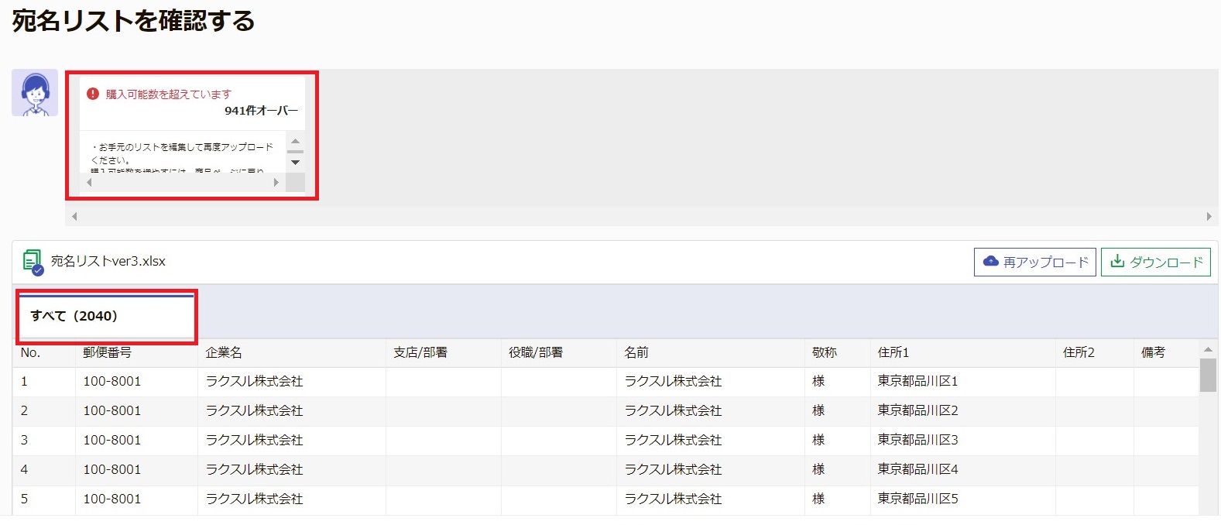The image size is (1221, 525).
Task: Click the address list file icon
Action: tap(33, 262)
